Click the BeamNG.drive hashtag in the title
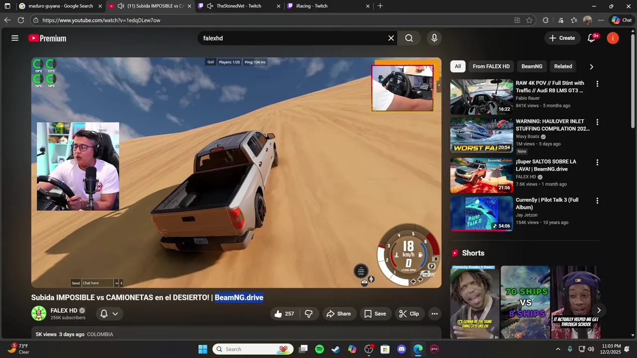The image size is (637, 358). tap(239, 297)
